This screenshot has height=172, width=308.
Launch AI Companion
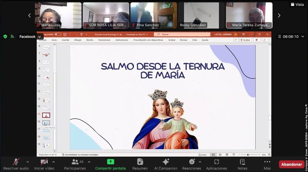click(x=166, y=164)
